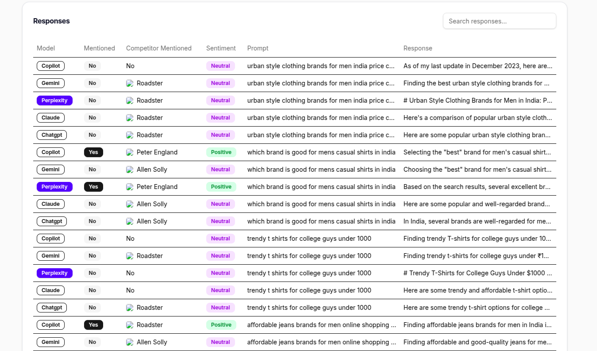Open response "Finding trendy T-shirts for college guys under 10..."
This screenshot has width=597, height=351.
pos(478,239)
